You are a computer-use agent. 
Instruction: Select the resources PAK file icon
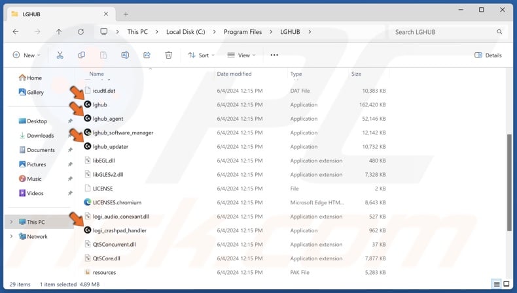pyautogui.click(x=88, y=272)
